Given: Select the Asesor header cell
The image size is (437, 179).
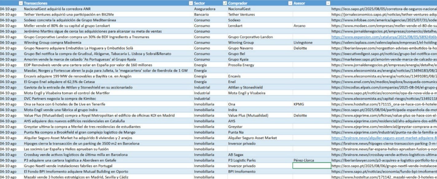Looking at the screenshot, I should tap(312, 3).
